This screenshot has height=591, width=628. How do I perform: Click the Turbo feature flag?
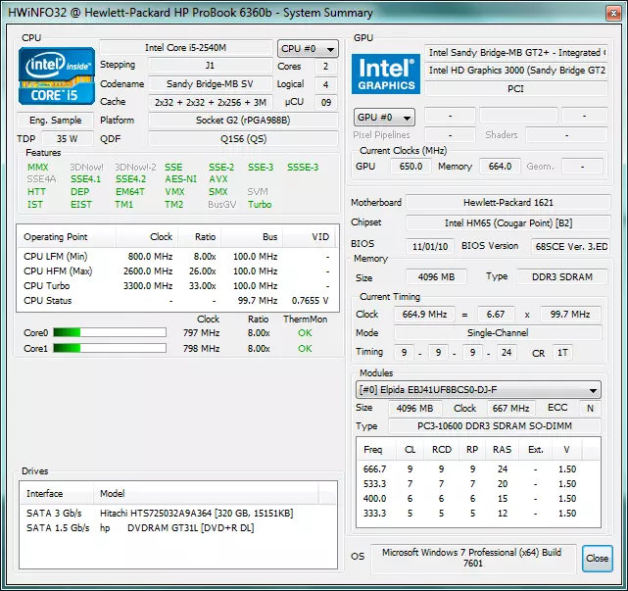point(260,204)
